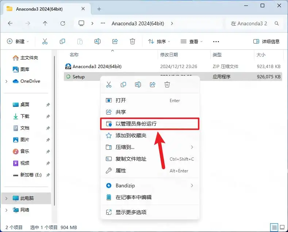The width and height of the screenshot is (288, 232).
Task: Select the Setup application file
Action: 173,76
